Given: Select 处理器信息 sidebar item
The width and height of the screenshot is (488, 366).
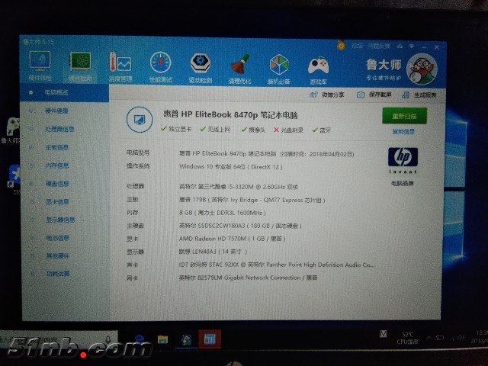Looking at the screenshot, I should point(59,129).
